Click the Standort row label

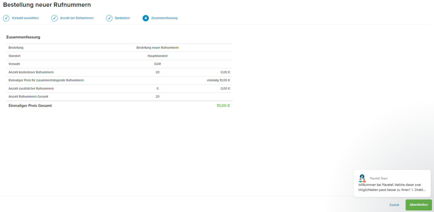pos(15,56)
